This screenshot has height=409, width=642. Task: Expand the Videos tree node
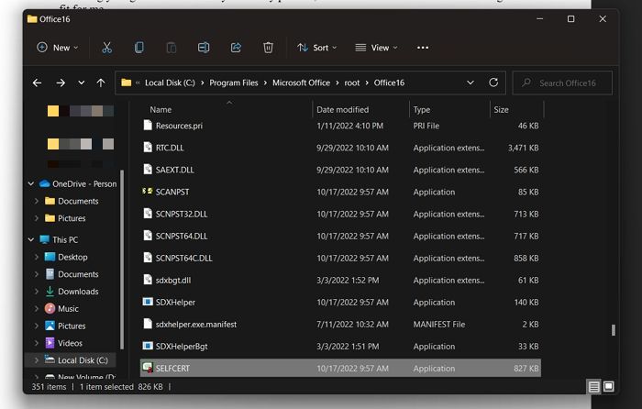37,343
